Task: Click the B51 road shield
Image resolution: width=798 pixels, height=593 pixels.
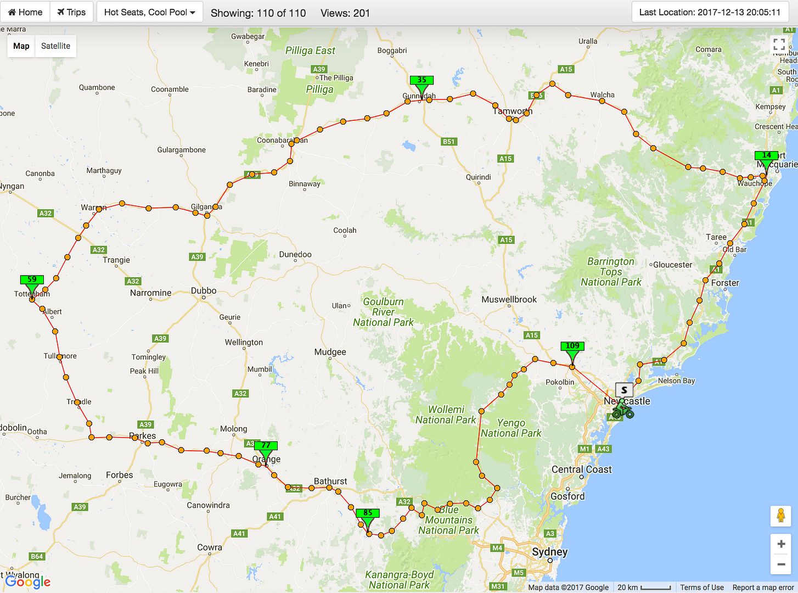Action: pos(448,142)
